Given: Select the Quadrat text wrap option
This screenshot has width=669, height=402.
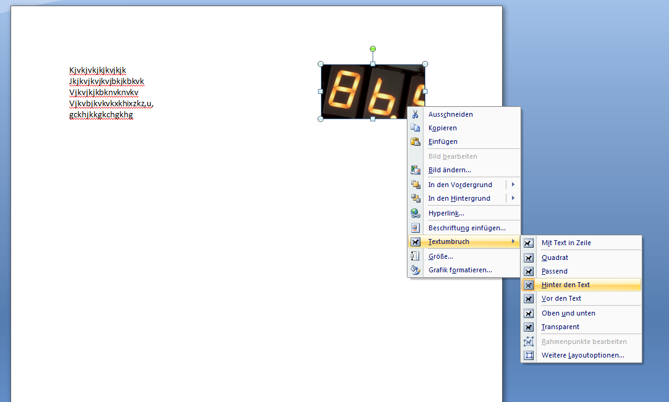Looking at the screenshot, I should (555, 258).
